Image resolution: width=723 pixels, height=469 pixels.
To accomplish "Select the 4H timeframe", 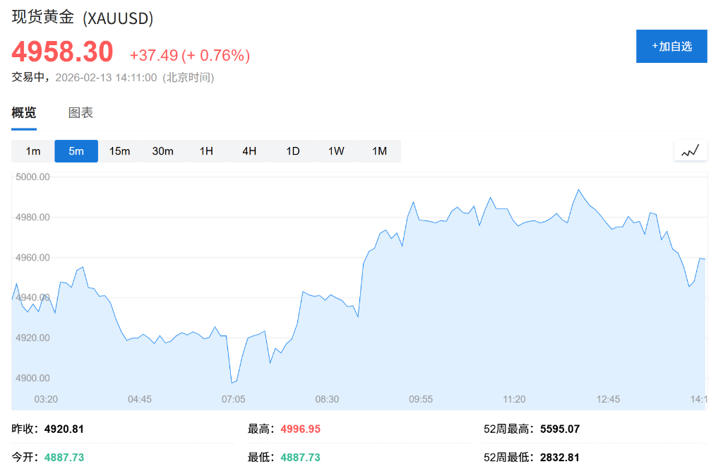I will coord(249,150).
